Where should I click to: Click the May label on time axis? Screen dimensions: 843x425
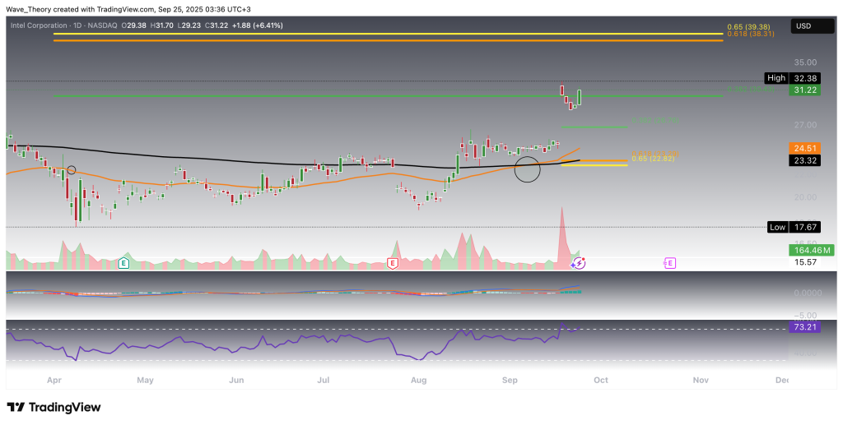tap(145, 380)
